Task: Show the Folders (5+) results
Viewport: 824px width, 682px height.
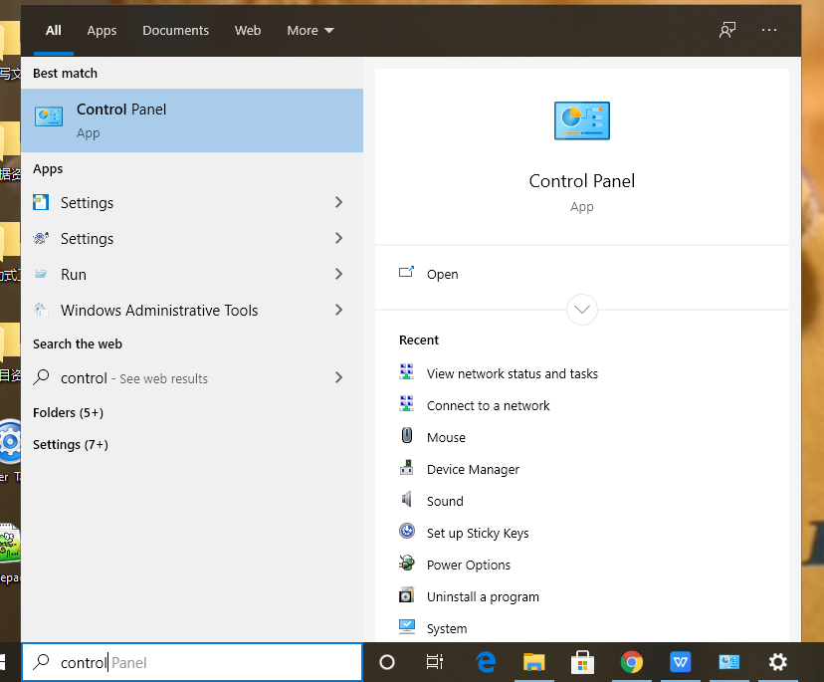Action: click(x=68, y=413)
